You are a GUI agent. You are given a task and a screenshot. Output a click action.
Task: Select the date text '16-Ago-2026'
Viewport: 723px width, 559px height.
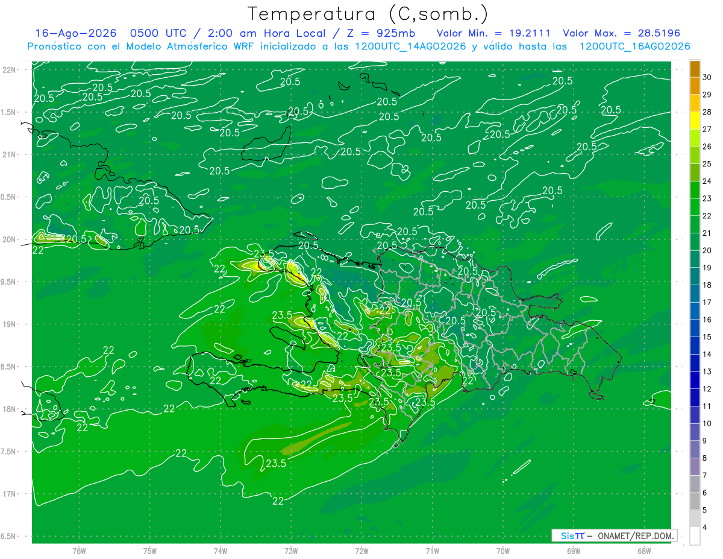(x=75, y=34)
